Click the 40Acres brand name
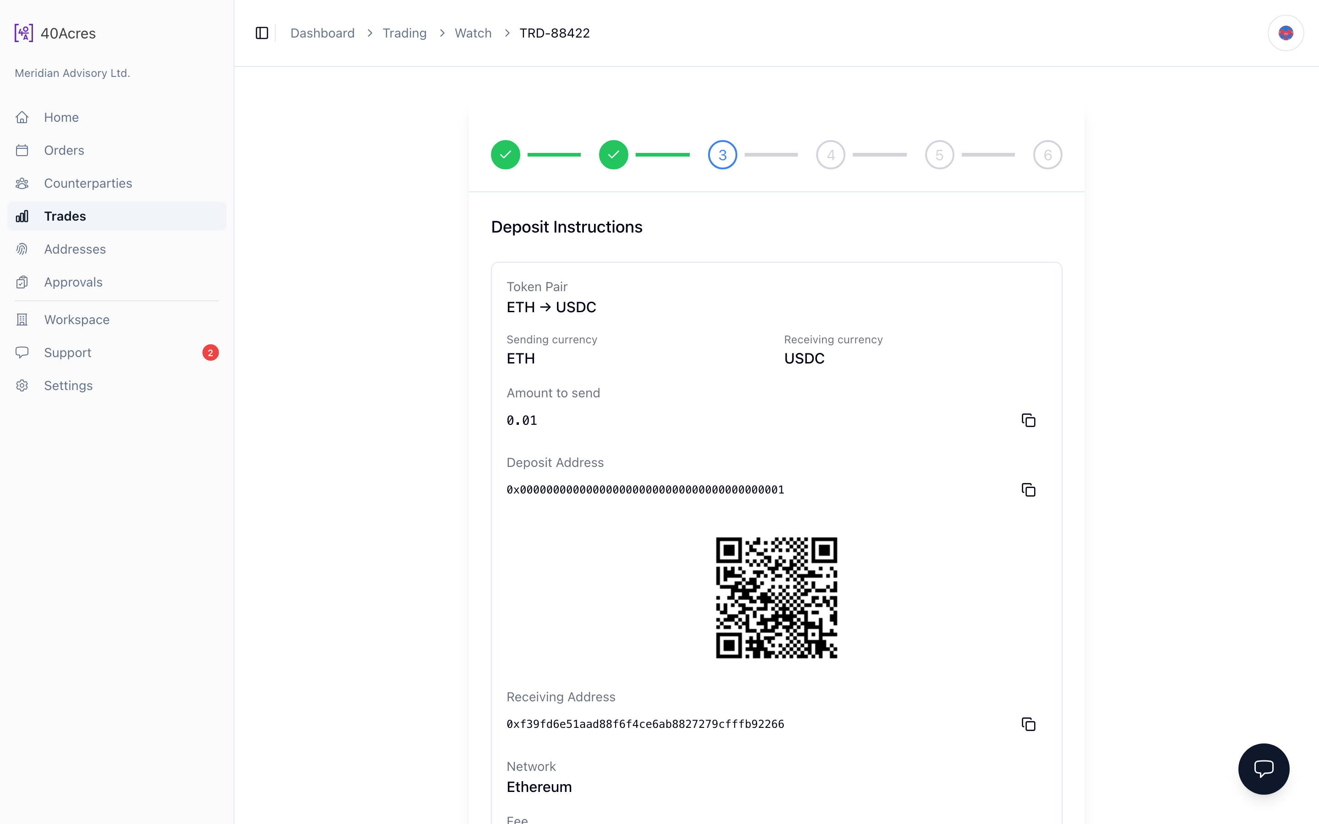 (68, 33)
